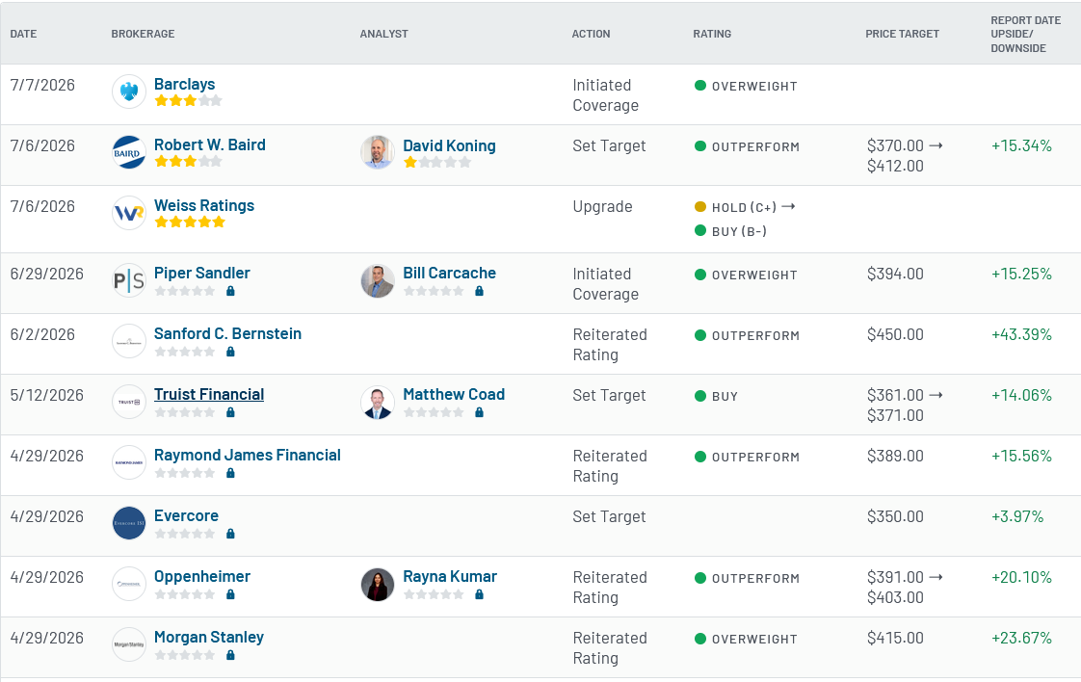Screen dimensions: 1081x682
Task: Open the Morgan Stanley logo icon
Action: tap(129, 644)
